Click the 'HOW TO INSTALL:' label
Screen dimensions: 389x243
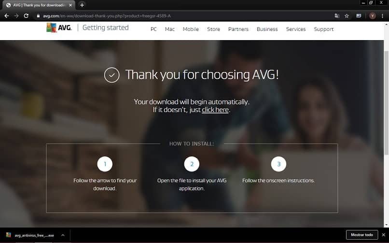192,143
